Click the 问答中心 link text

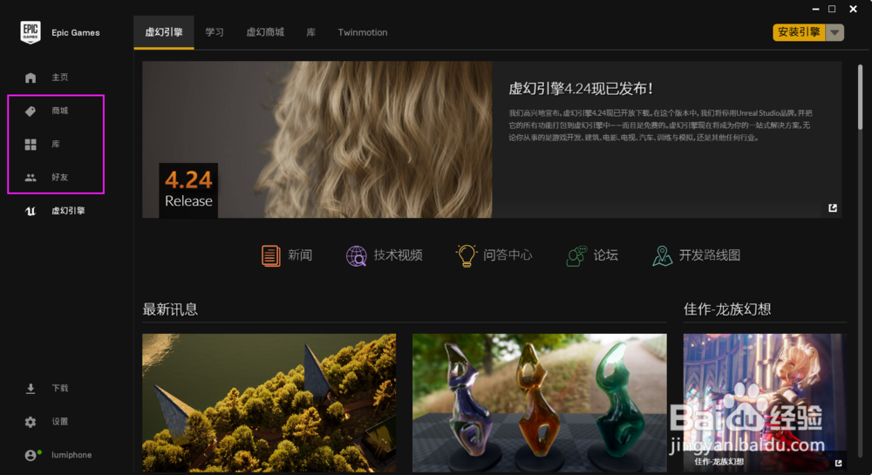pos(508,255)
